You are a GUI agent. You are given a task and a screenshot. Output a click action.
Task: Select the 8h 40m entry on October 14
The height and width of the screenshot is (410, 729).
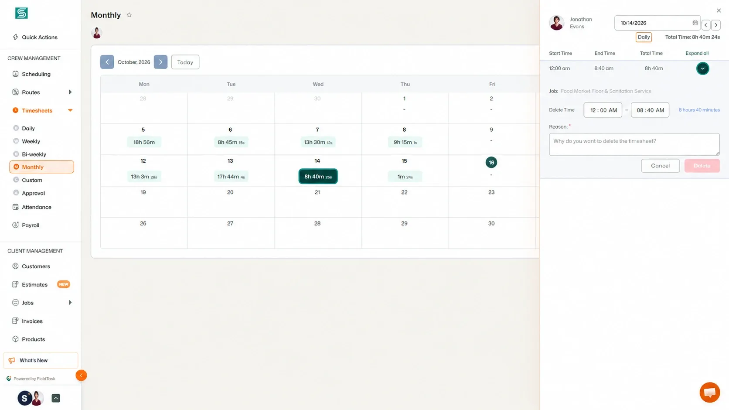(x=318, y=177)
